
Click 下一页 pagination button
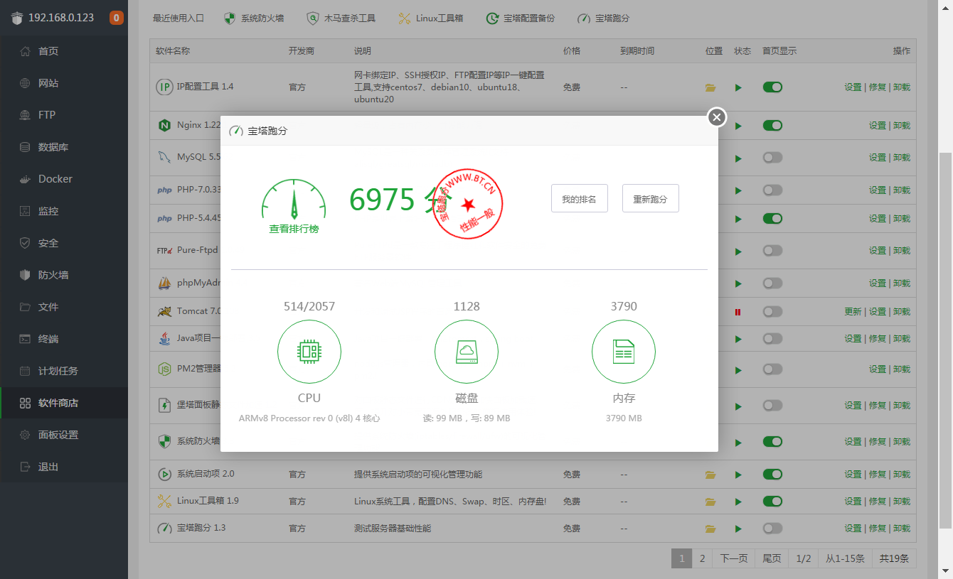click(x=733, y=558)
